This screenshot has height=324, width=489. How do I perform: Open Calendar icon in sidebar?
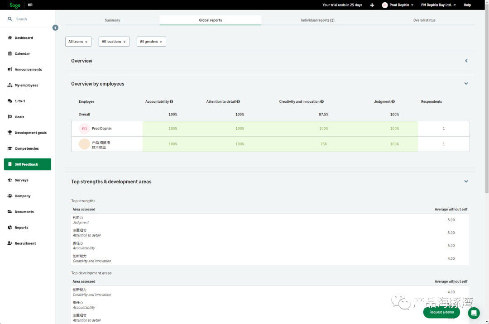(x=10, y=53)
